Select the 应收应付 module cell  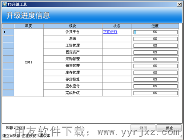[73, 86]
